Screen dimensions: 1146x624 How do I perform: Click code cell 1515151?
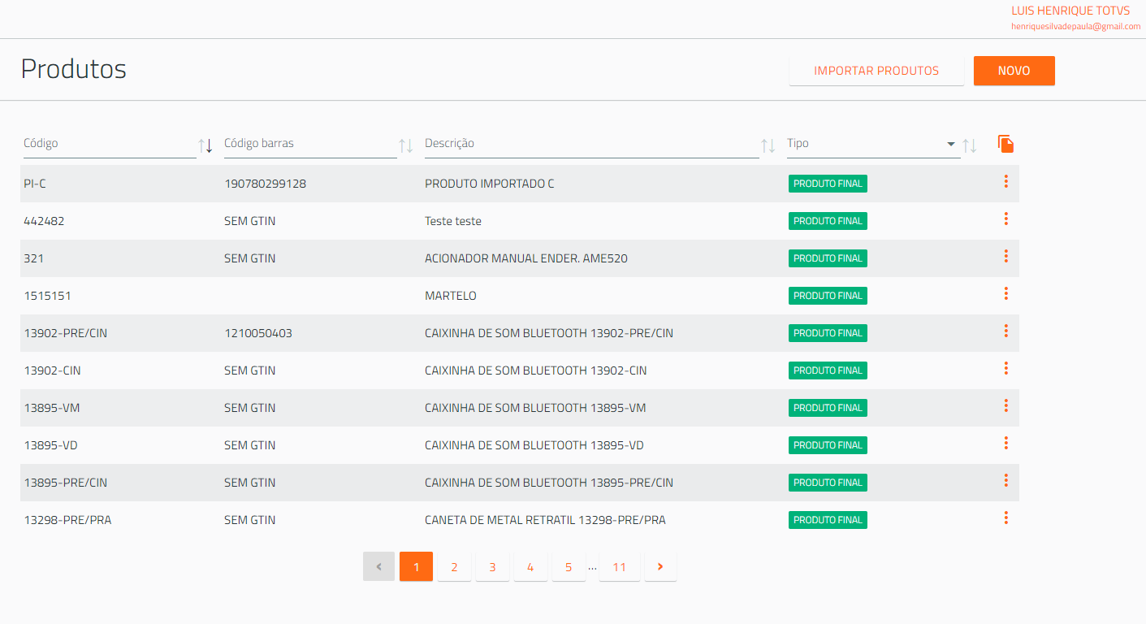(47, 296)
